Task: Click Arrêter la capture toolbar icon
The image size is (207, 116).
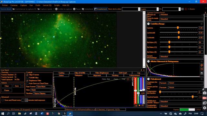Action: (56, 9)
